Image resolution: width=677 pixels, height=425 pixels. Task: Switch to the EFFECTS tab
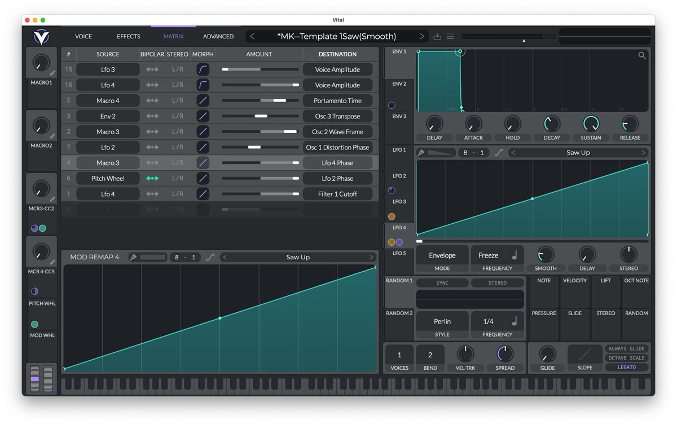click(128, 36)
